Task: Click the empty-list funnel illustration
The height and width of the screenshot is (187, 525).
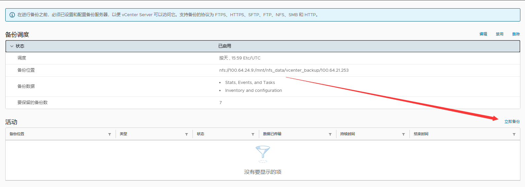Action: (x=263, y=154)
